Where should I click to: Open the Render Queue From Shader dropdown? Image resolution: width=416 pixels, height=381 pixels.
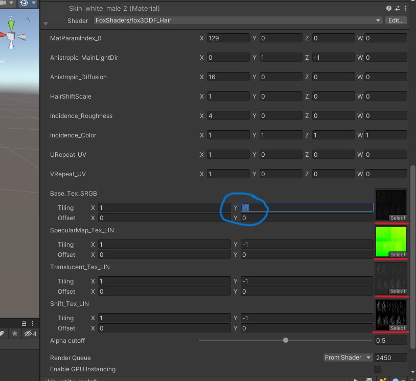348,358
